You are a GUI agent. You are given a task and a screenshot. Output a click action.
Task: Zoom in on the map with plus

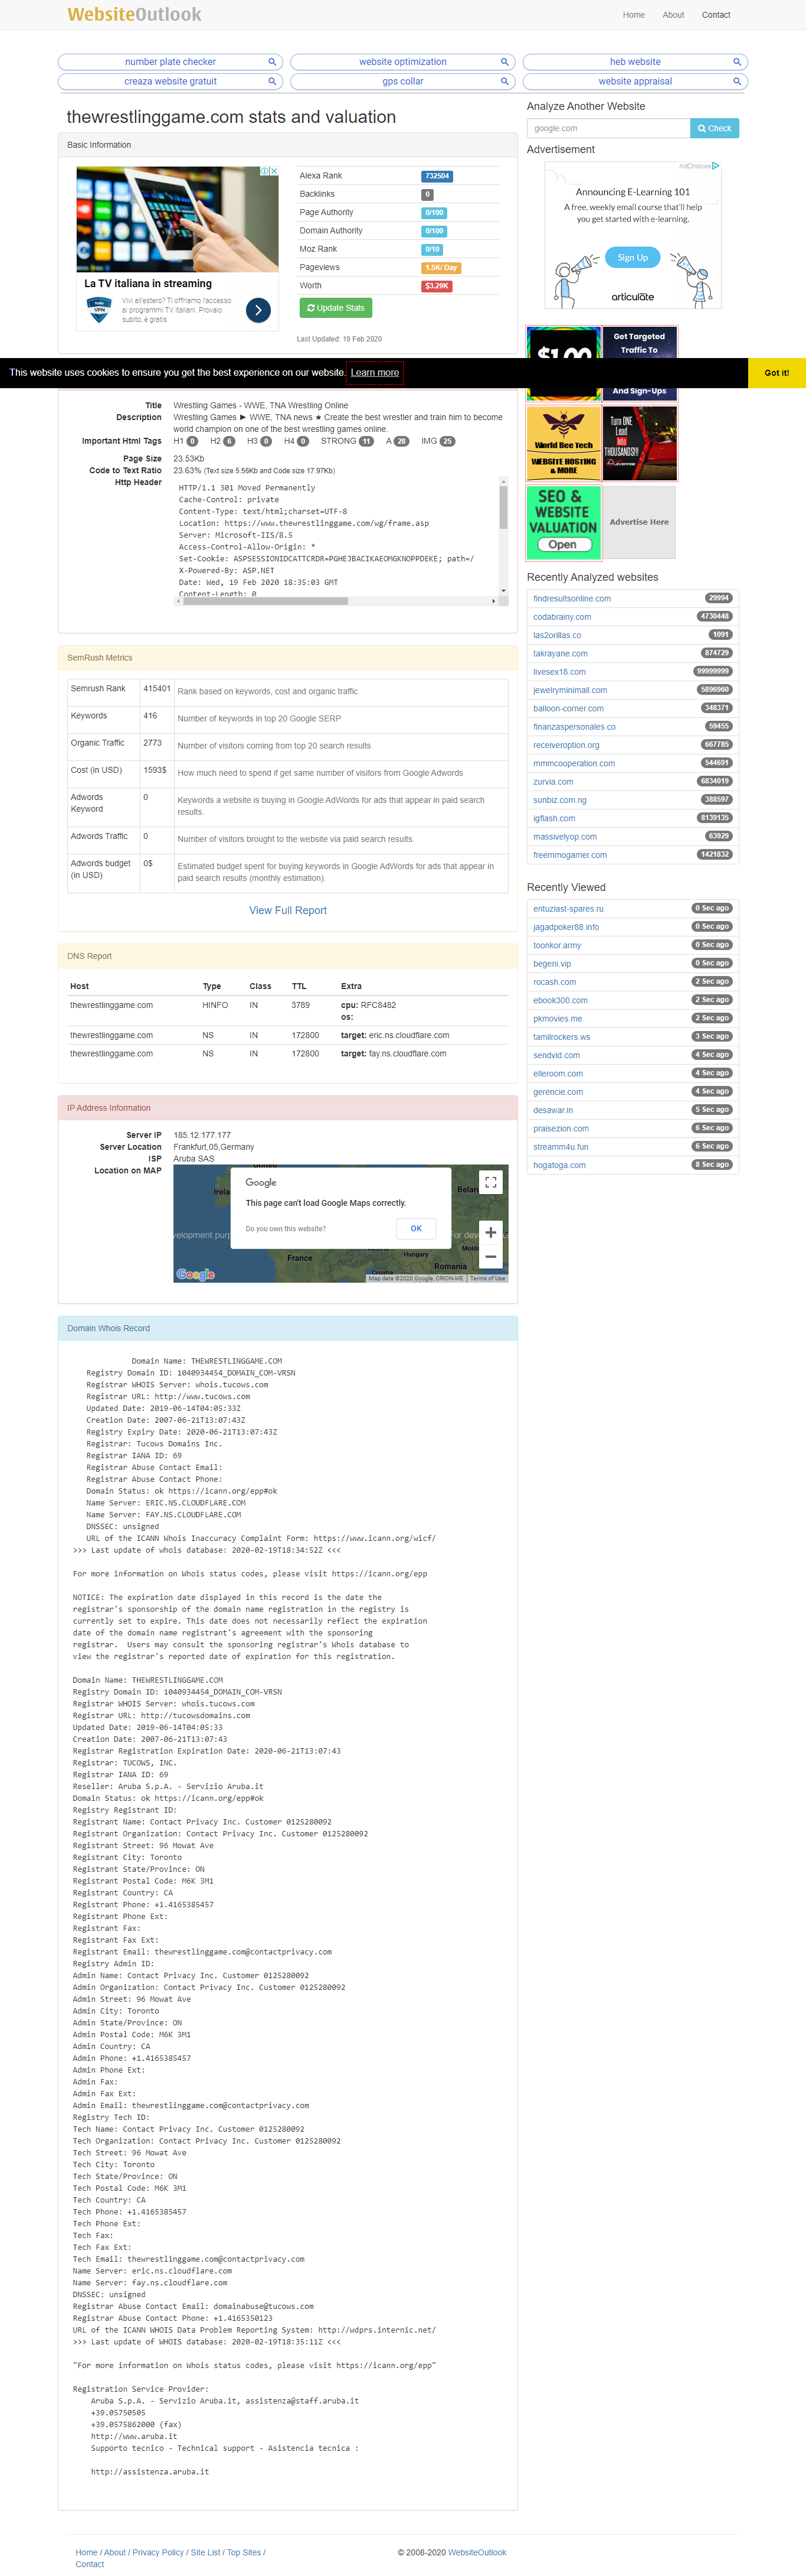tap(490, 1232)
